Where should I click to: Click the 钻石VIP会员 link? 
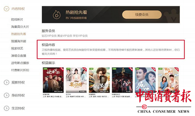[x=49, y=36]
